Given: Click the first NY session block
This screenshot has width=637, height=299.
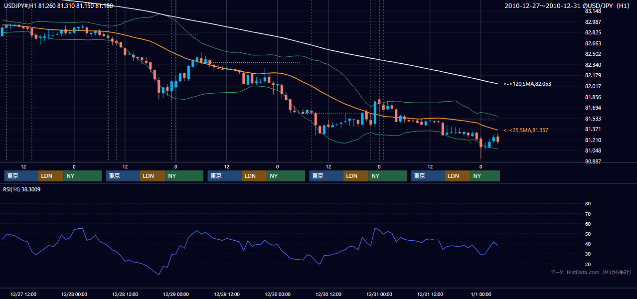Looking at the screenshot, I should pos(82,176).
